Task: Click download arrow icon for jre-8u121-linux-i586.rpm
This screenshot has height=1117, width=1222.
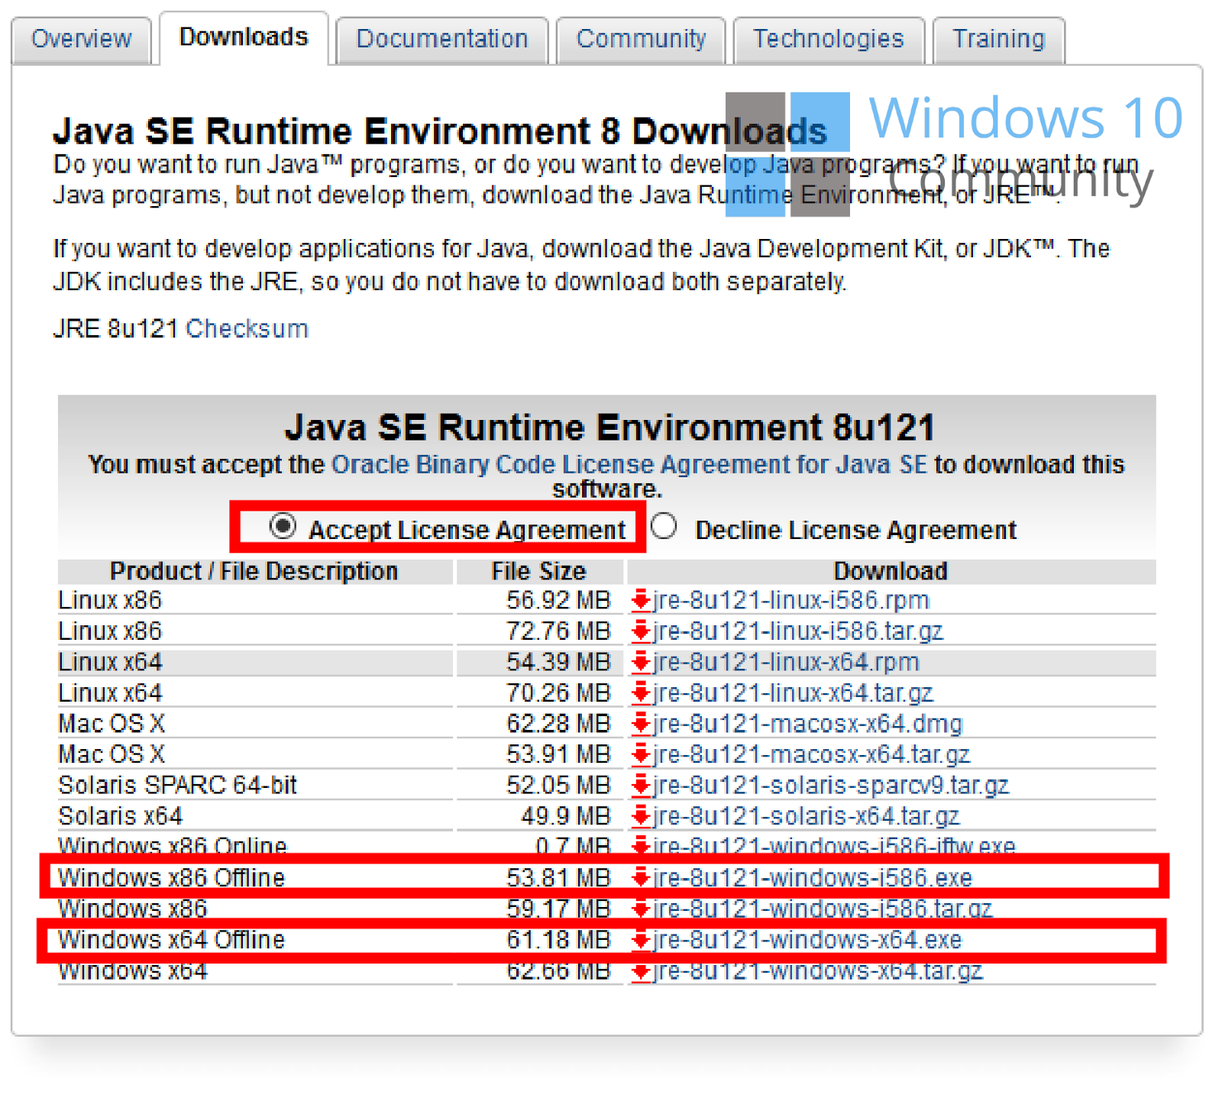Action: pyautogui.click(x=641, y=601)
